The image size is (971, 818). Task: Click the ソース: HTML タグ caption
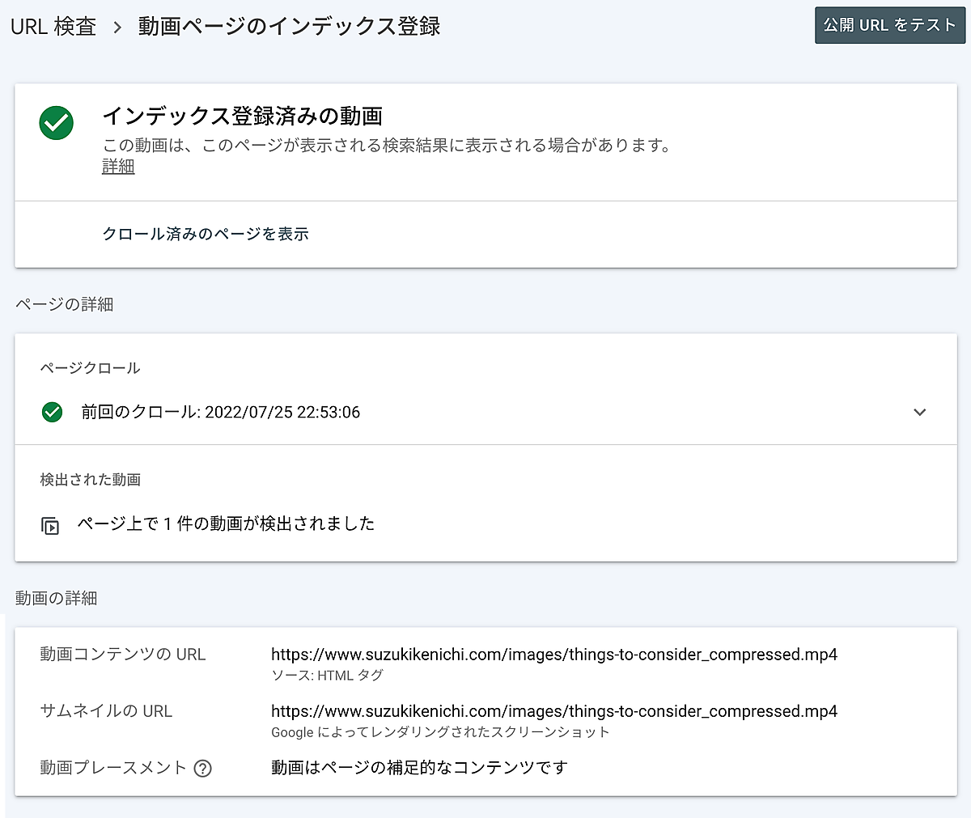click(x=327, y=675)
